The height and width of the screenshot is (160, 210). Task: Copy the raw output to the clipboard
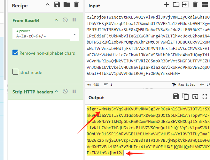186,96
